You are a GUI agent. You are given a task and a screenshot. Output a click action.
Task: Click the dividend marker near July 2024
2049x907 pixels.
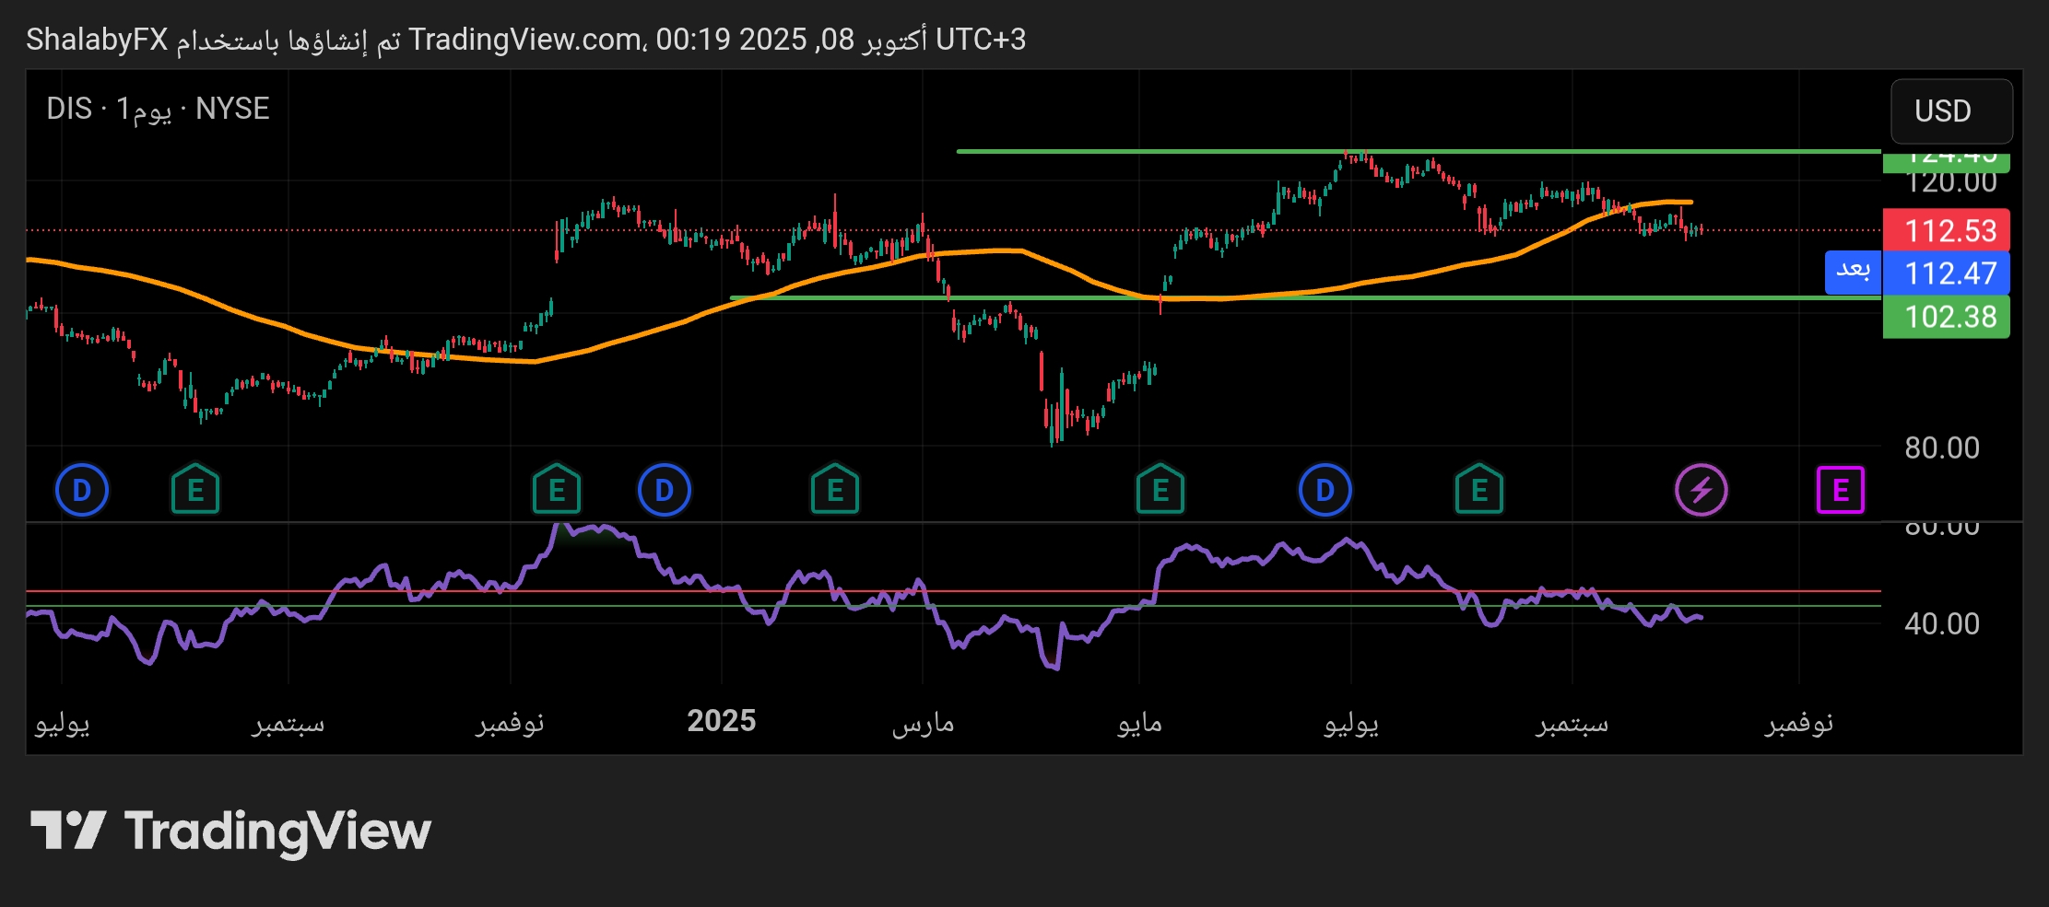pos(82,490)
